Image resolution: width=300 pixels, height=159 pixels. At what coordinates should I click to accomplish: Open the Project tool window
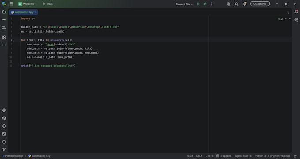point(4,12)
